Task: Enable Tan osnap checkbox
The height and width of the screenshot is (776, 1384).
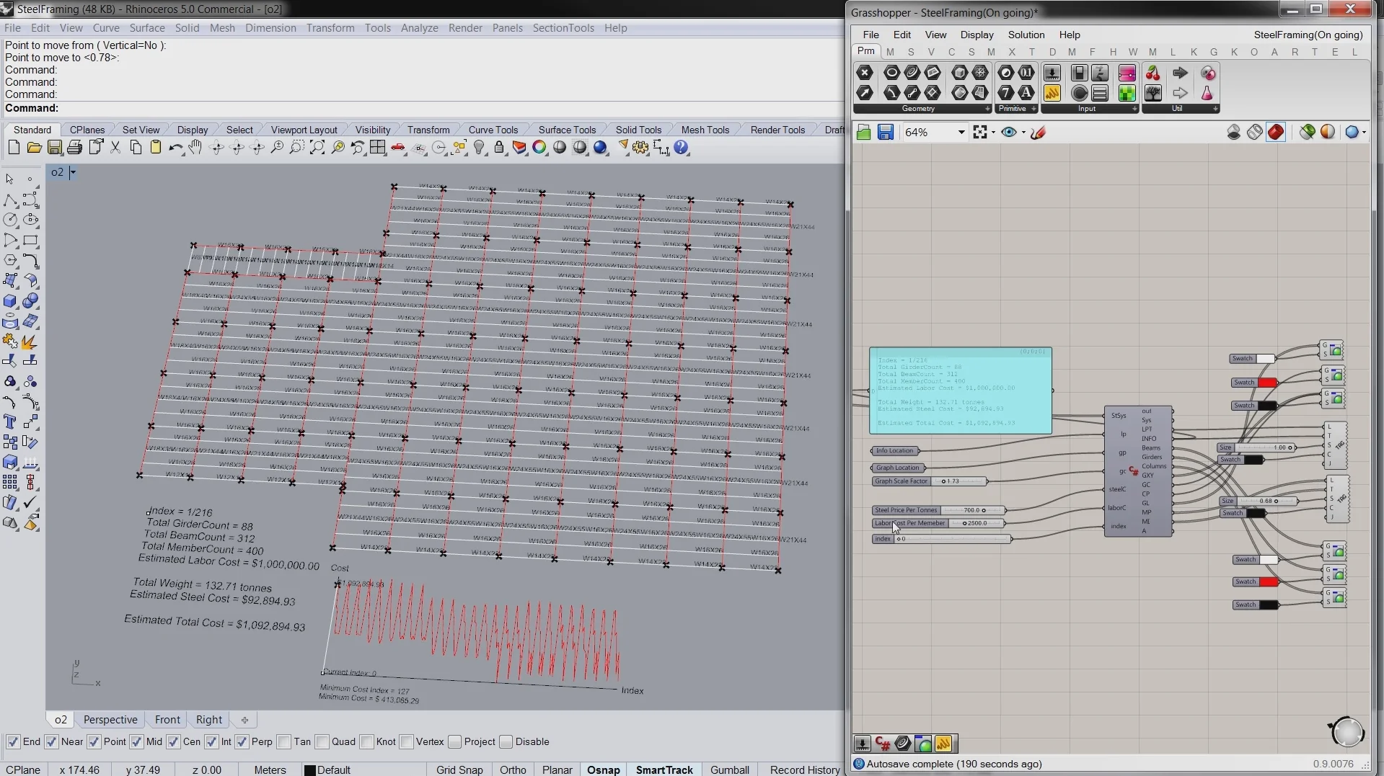Action: (284, 741)
